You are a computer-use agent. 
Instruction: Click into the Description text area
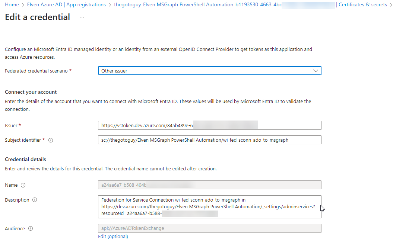point(209,207)
